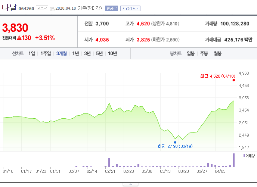Collapse the chart with the bottom arrow handle

click(x=130, y=184)
